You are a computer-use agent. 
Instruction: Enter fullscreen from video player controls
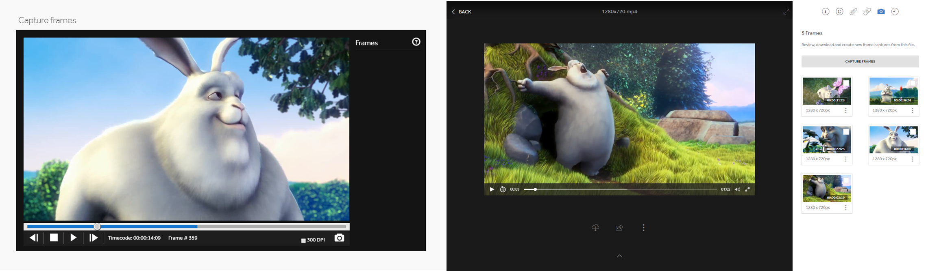(x=747, y=189)
